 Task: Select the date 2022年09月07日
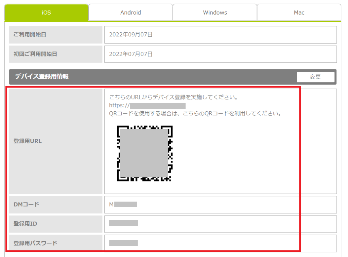coord(131,34)
